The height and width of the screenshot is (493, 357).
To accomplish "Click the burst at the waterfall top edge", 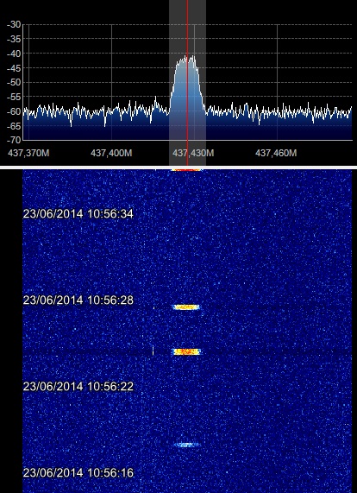I will tap(186, 170).
